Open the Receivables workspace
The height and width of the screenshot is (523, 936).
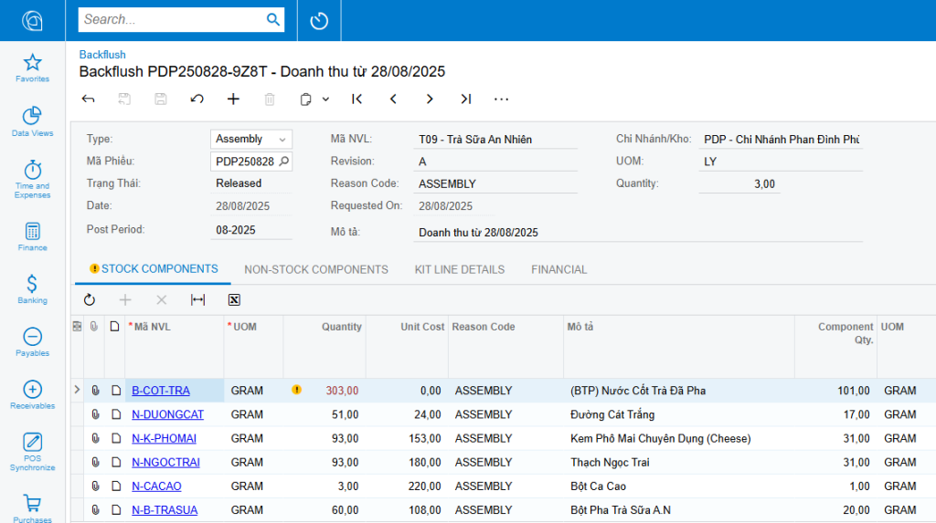pos(32,395)
